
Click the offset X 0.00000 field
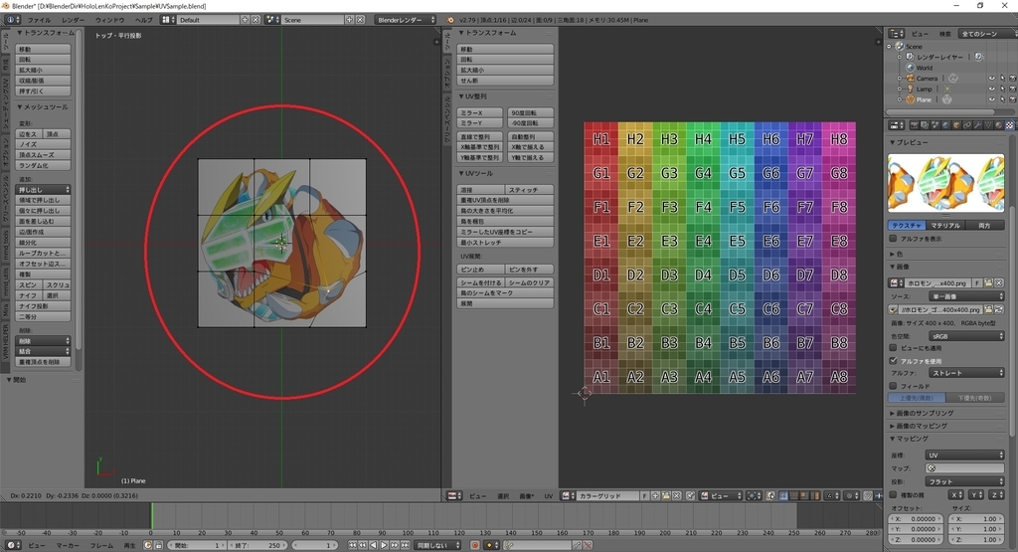916,519
